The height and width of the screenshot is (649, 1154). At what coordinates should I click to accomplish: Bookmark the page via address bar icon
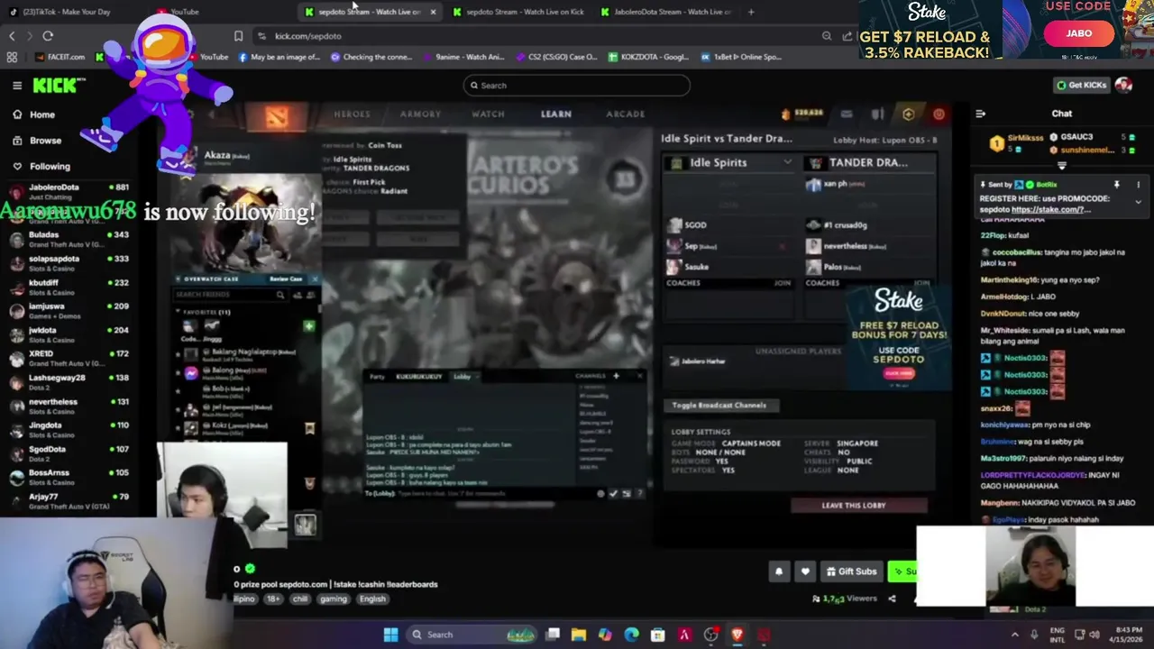coord(238,36)
